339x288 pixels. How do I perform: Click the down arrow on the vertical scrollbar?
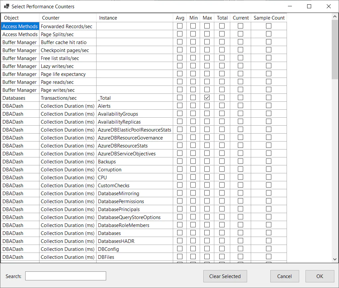point(335,259)
